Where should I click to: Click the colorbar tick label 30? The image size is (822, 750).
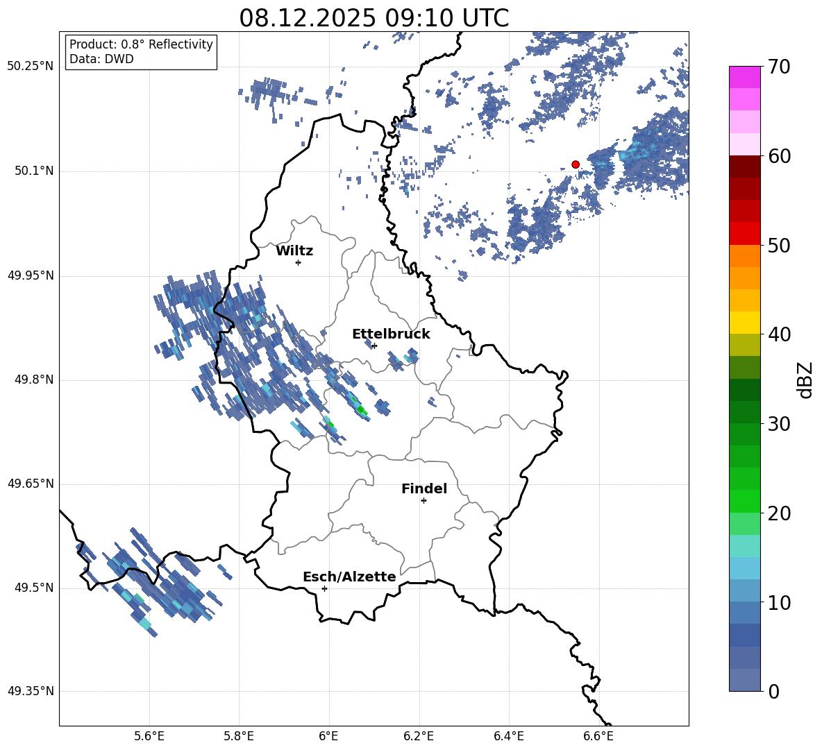coord(779,424)
